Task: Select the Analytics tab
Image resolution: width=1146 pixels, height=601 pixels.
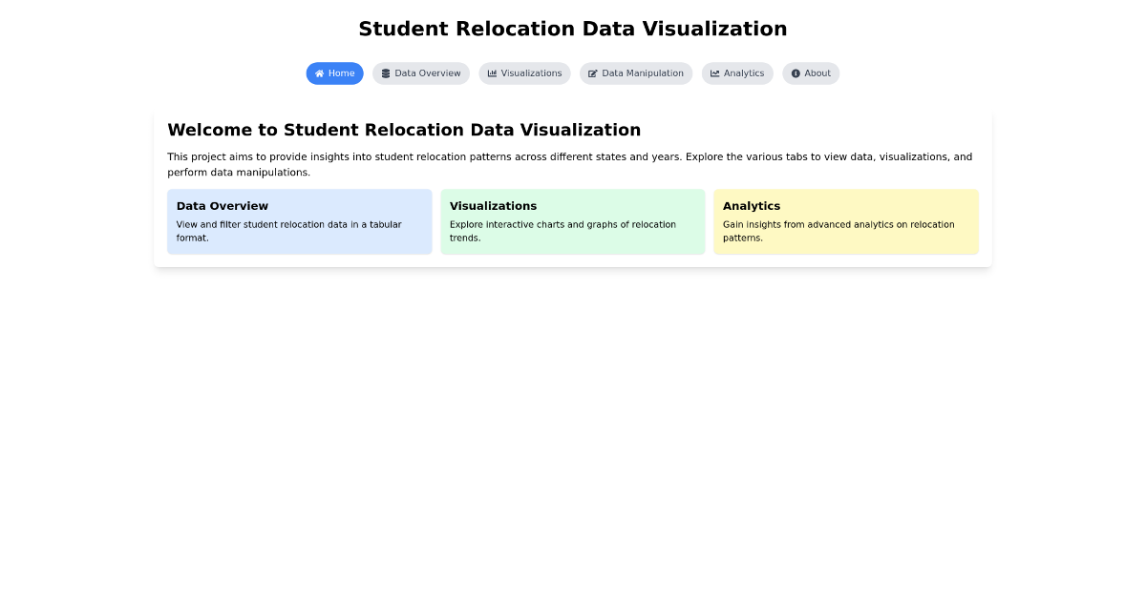Action: 737,73
